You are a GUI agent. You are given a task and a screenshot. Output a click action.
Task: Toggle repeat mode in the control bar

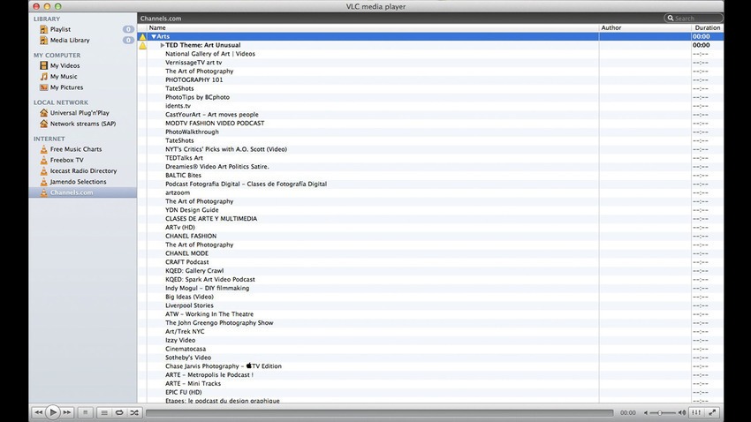119,412
